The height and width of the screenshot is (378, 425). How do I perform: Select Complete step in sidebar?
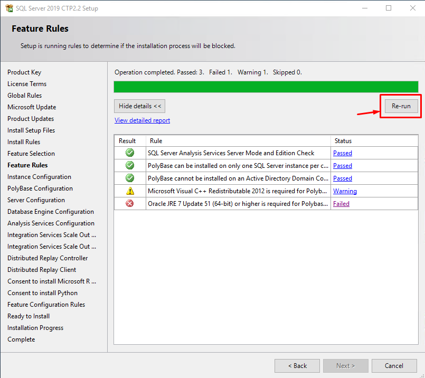tap(21, 339)
